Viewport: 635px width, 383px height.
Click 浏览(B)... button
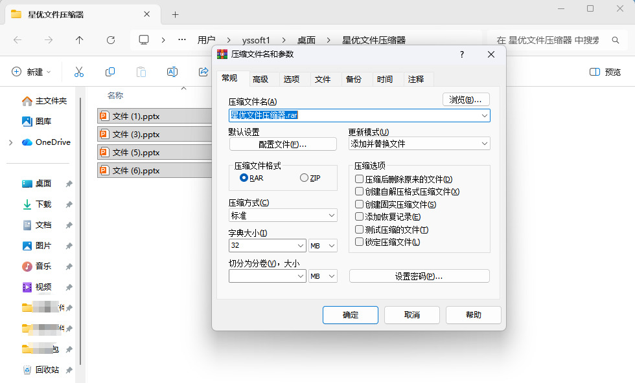(466, 100)
